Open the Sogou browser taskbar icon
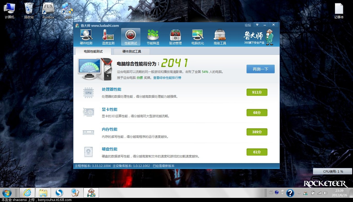This screenshot has height=202, width=353. click(x=59, y=193)
